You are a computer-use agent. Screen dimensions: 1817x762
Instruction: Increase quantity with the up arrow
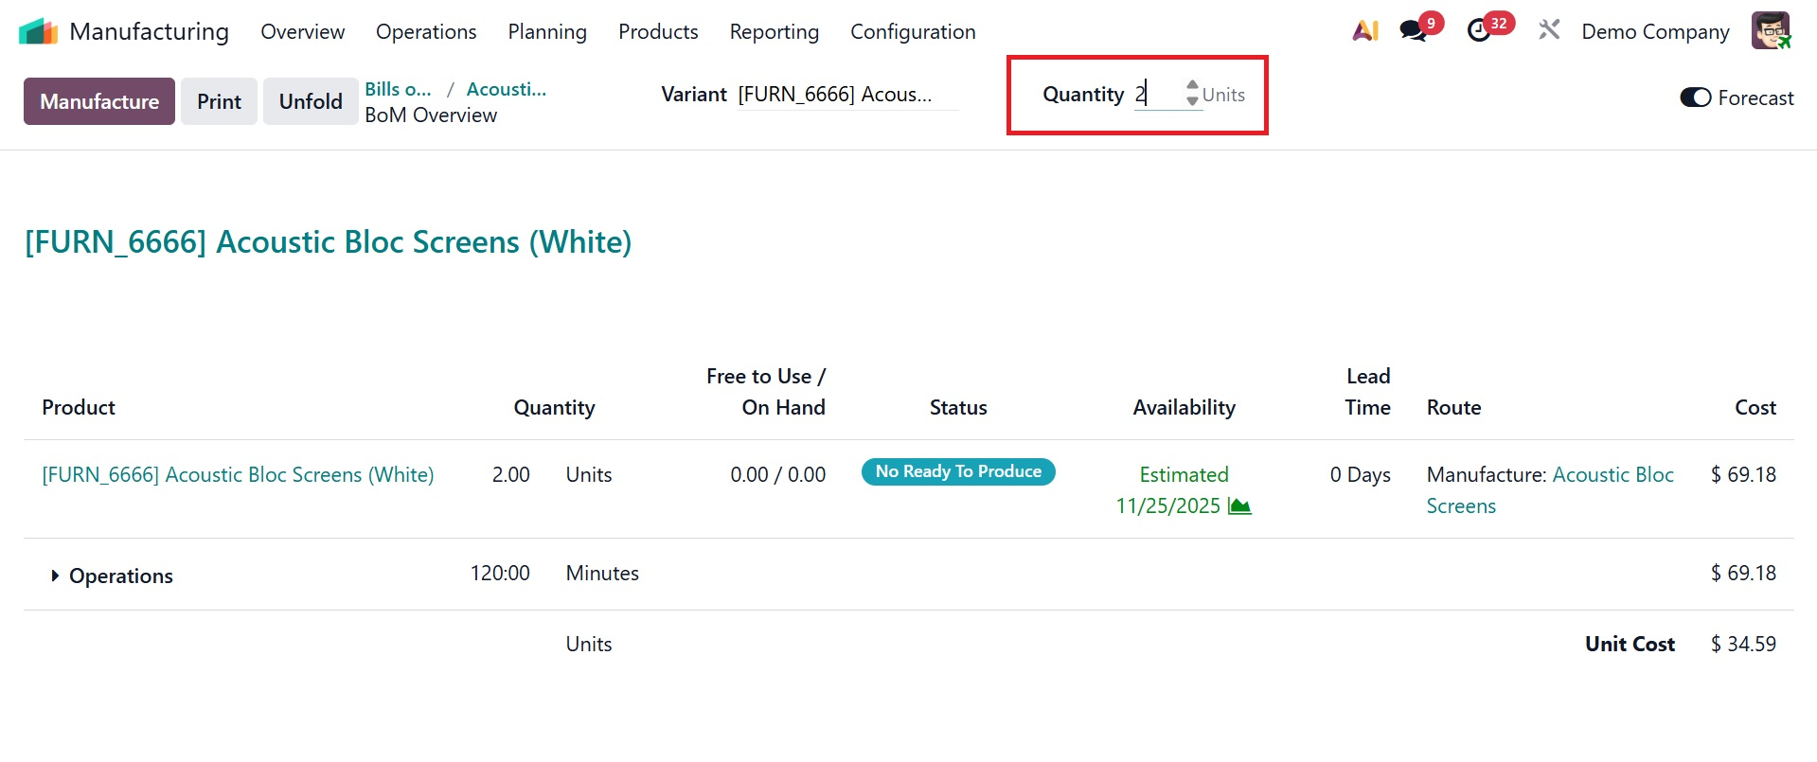point(1192,86)
